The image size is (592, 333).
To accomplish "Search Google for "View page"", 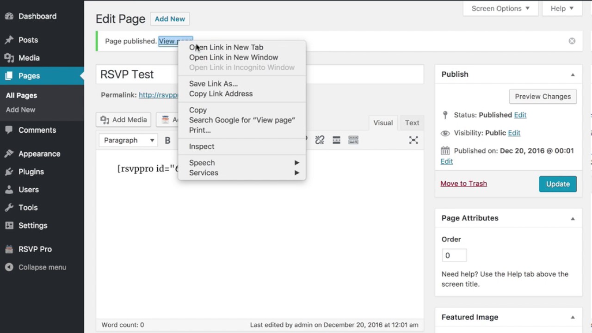I will (242, 120).
